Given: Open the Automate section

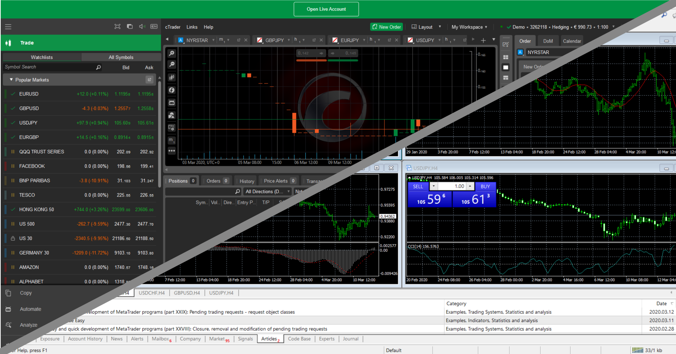Looking at the screenshot, I should 30,309.
